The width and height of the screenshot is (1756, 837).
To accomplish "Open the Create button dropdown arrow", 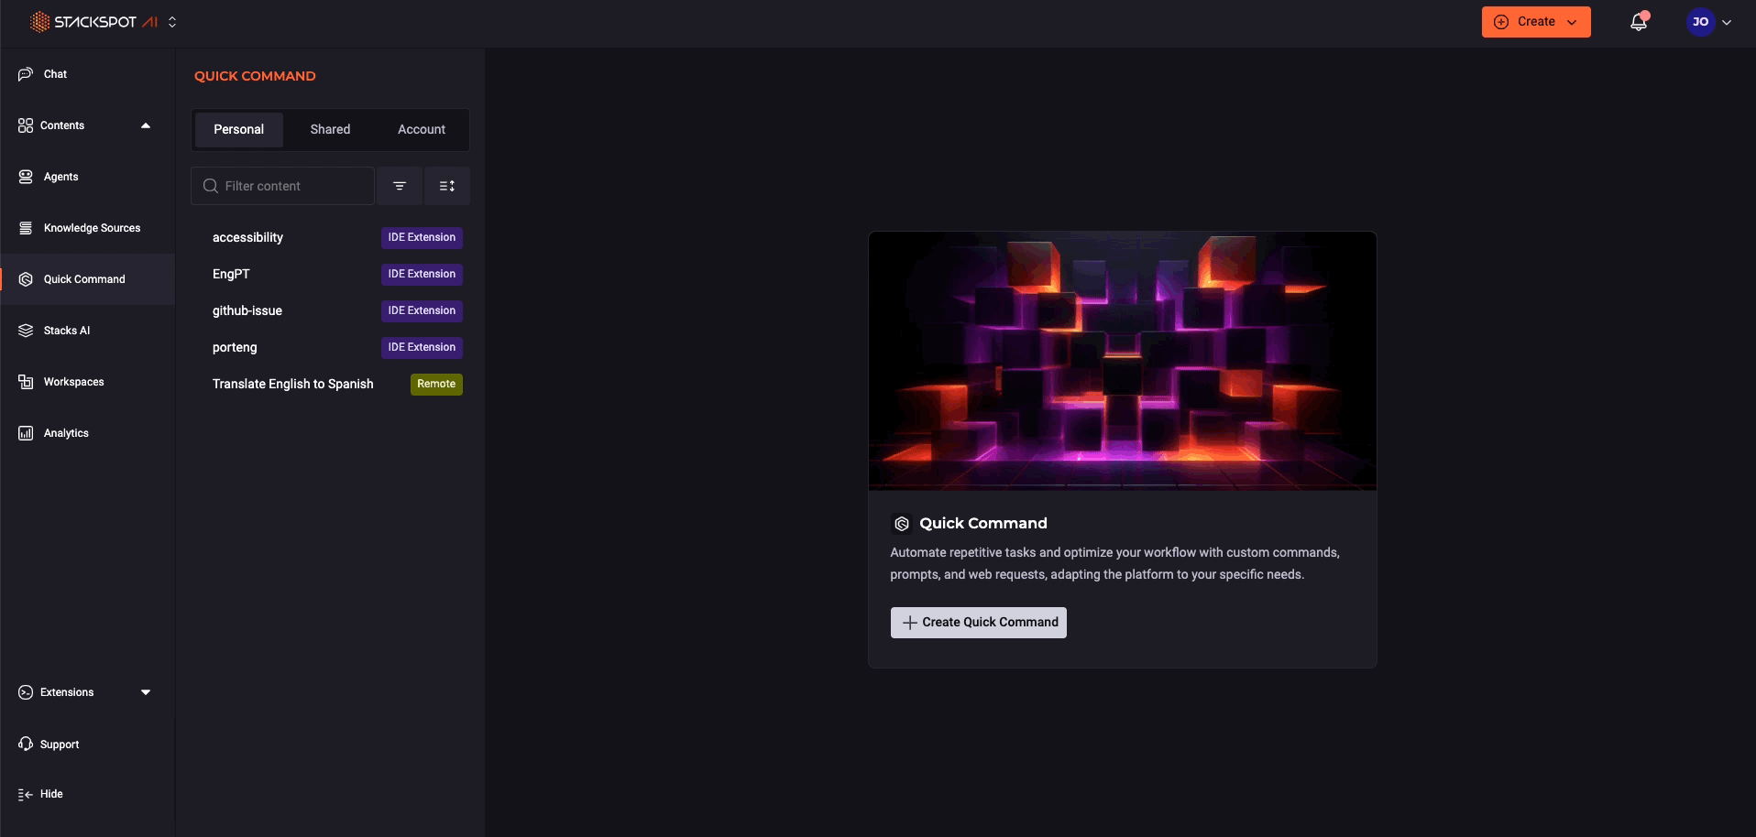I will pos(1573,21).
